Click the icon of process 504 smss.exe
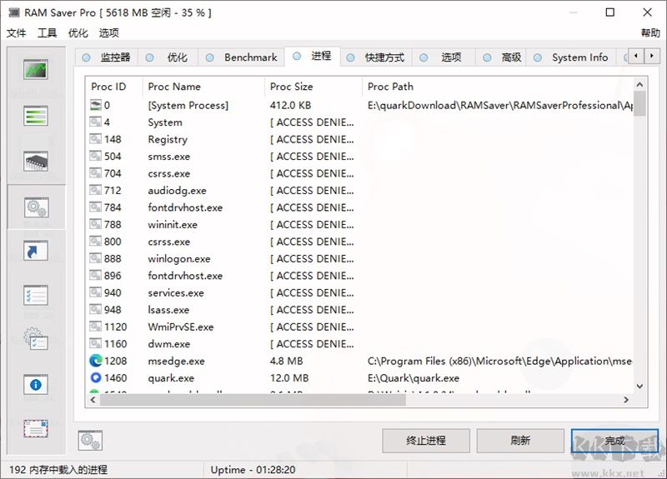 tap(96, 156)
